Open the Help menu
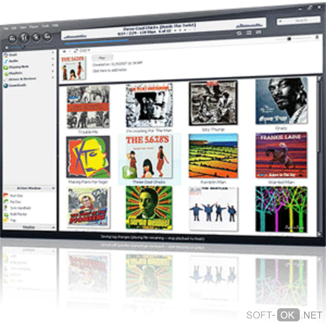The image size is (326, 323). pyautogui.click(x=55, y=25)
